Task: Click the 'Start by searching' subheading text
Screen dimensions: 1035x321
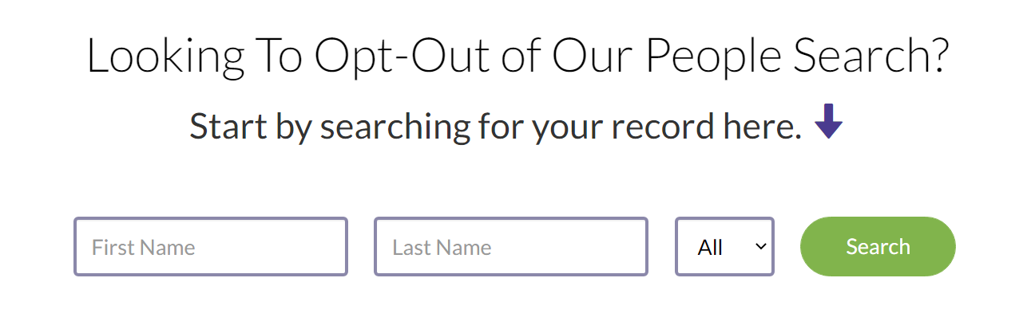Action: [x=495, y=126]
